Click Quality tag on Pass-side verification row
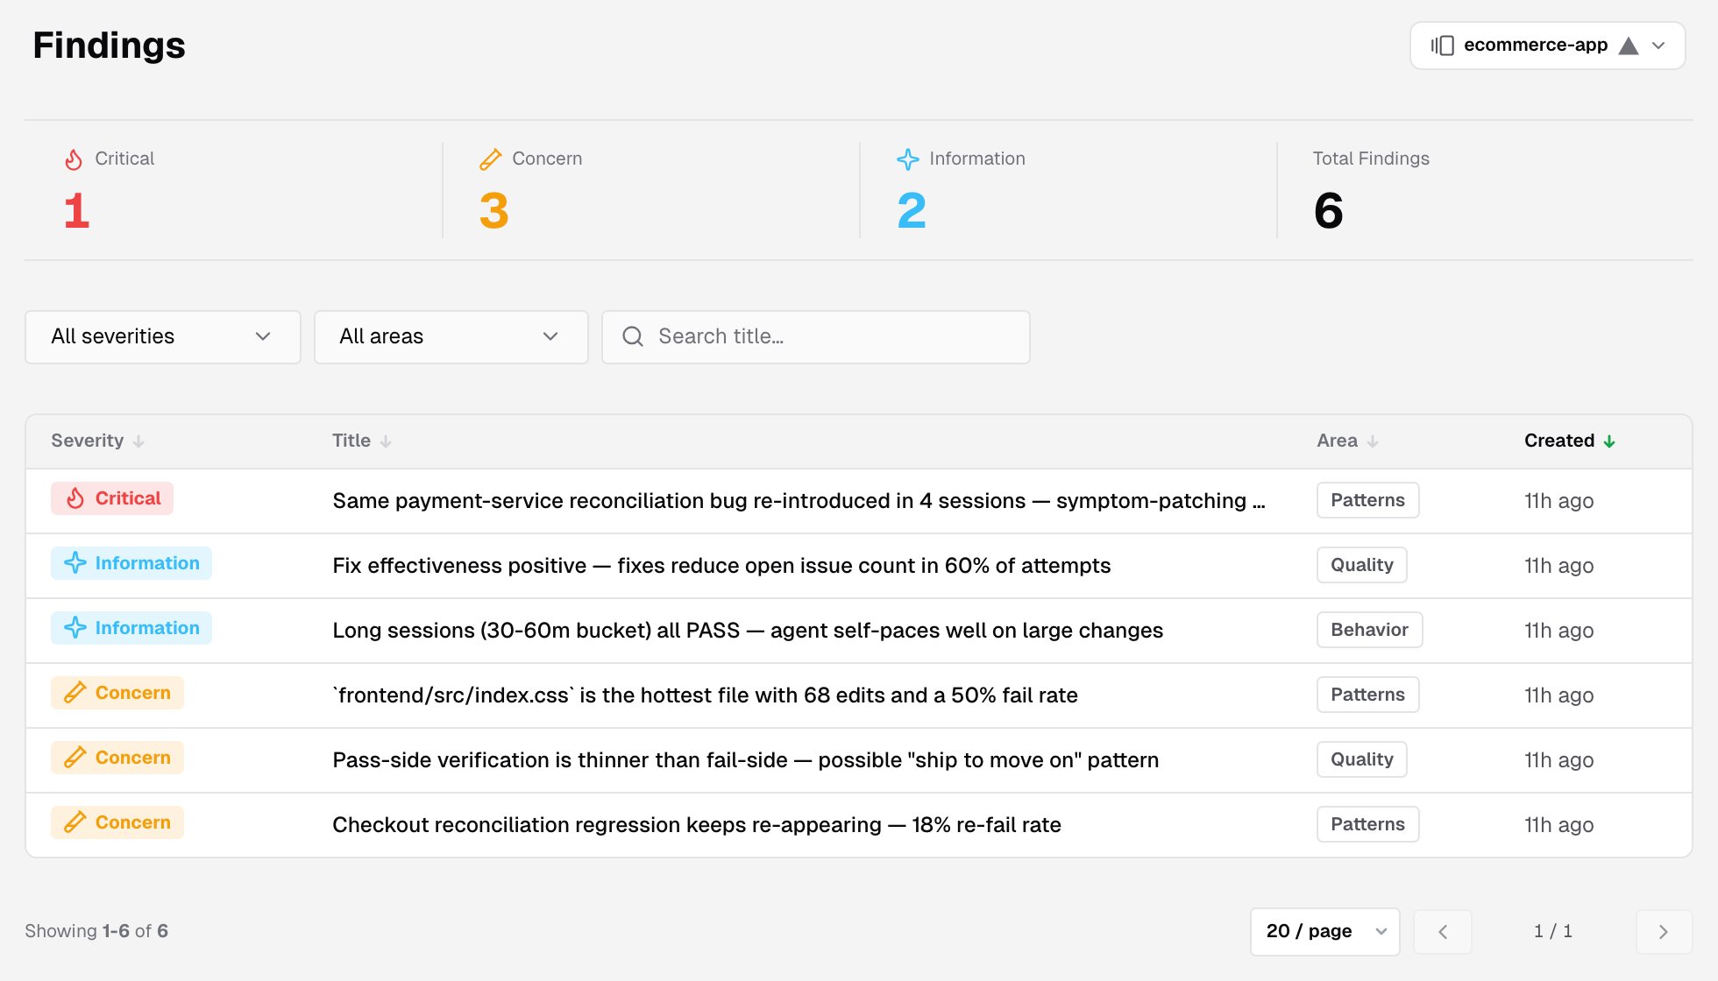Image resolution: width=1718 pixels, height=981 pixels. [1361, 759]
